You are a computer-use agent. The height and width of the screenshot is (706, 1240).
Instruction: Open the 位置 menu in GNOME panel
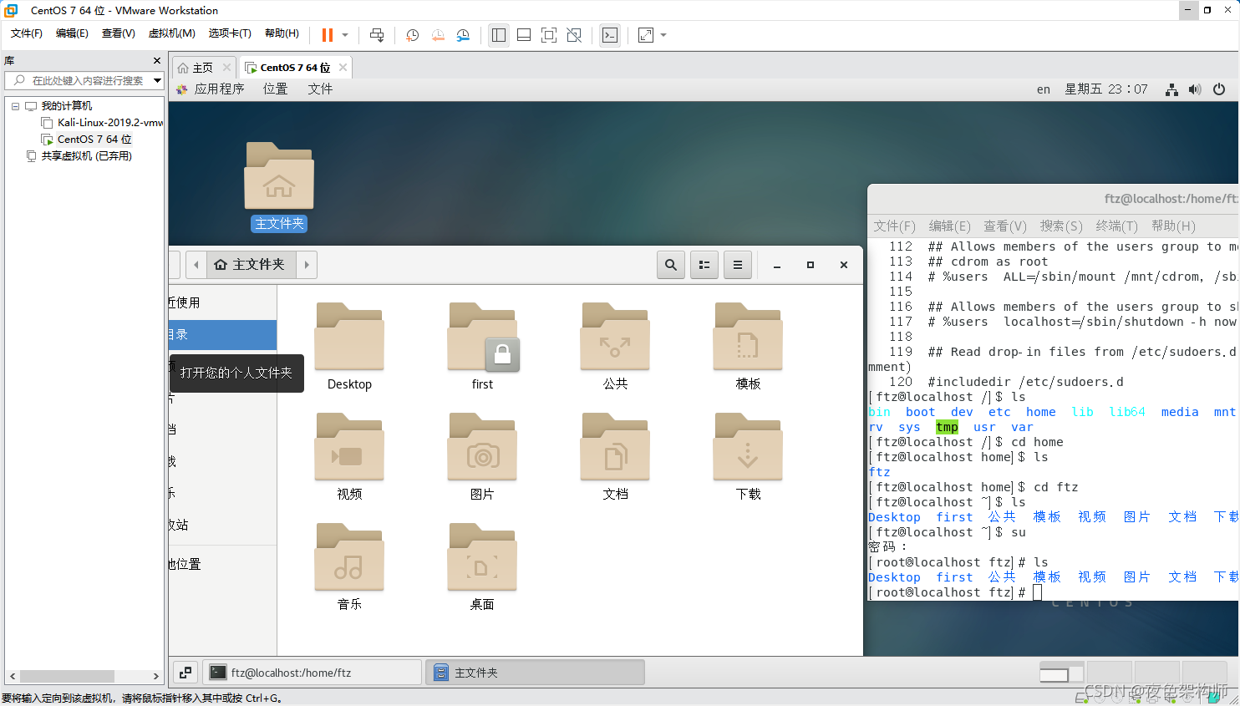coord(275,89)
